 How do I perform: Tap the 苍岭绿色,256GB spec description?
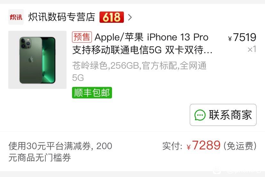(x=140, y=65)
